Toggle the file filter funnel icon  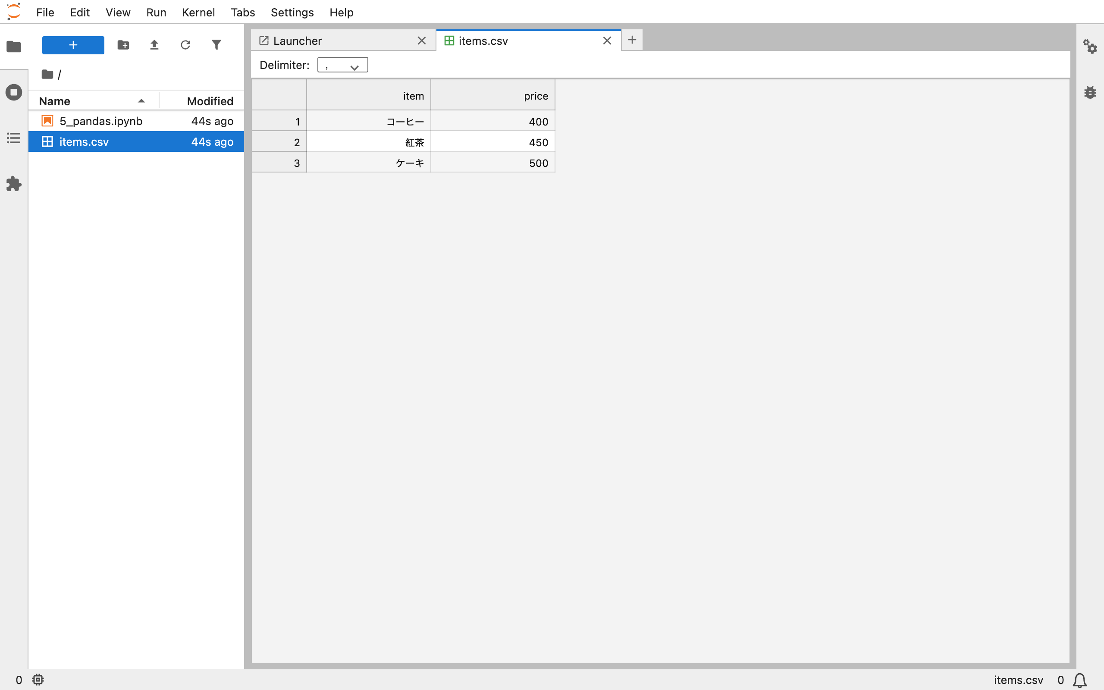216,45
